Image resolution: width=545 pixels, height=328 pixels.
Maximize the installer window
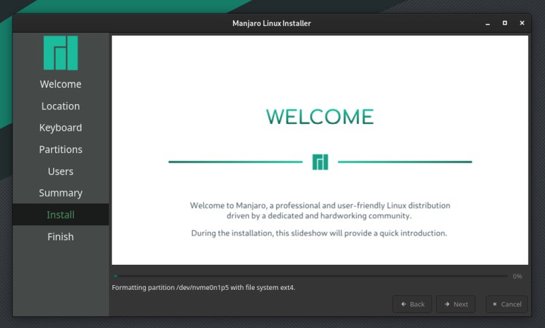(505, 23)
